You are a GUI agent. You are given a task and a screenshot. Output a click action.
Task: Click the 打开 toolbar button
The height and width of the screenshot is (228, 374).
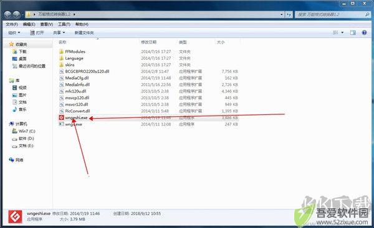pos(37,32)
